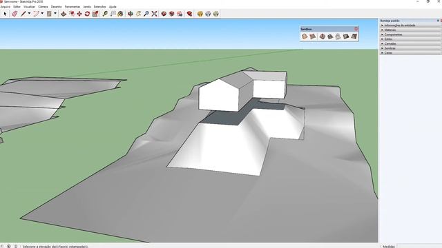This screenshot has width=442, height=248.
Task: Expand the Materiais panel
Action: pos(410,30)
